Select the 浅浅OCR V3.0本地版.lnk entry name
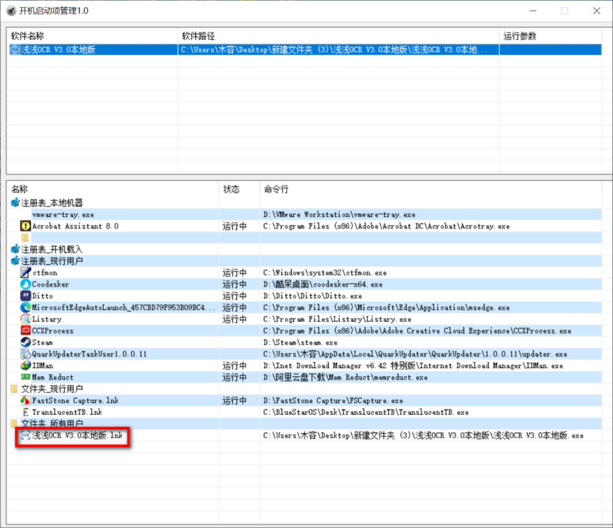The image size is (613, 528). click(77, 435)
